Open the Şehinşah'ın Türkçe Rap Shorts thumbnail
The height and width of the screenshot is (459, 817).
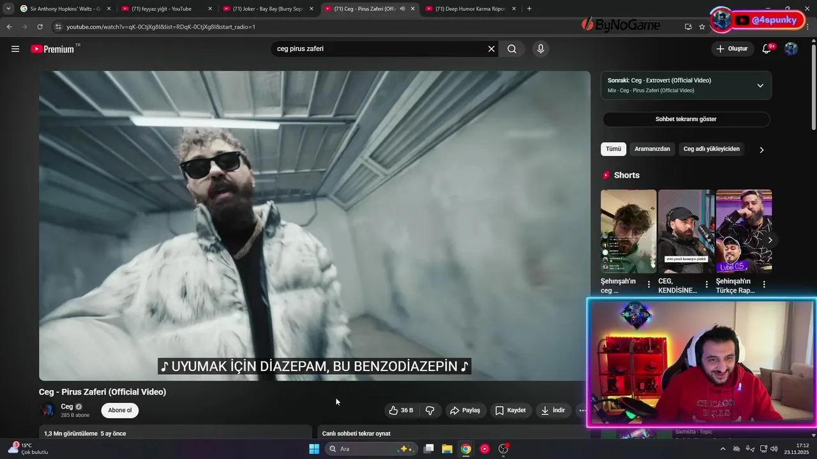744,231
